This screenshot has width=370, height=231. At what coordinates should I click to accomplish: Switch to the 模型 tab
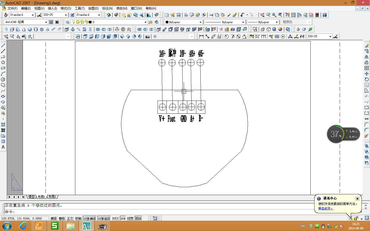click(32, 197)
